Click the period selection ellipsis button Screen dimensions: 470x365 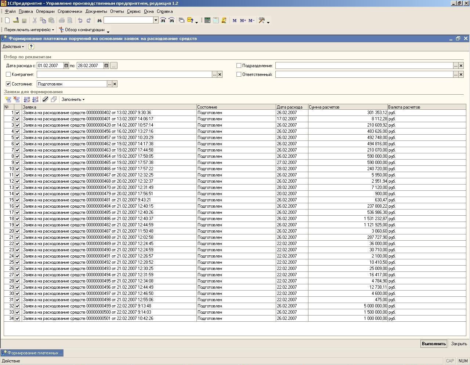(x=114, y=66)
